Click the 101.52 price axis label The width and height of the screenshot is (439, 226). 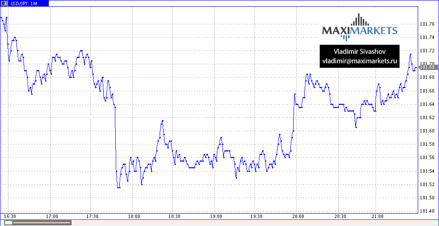pyautogui.click(x=427, y=185)
